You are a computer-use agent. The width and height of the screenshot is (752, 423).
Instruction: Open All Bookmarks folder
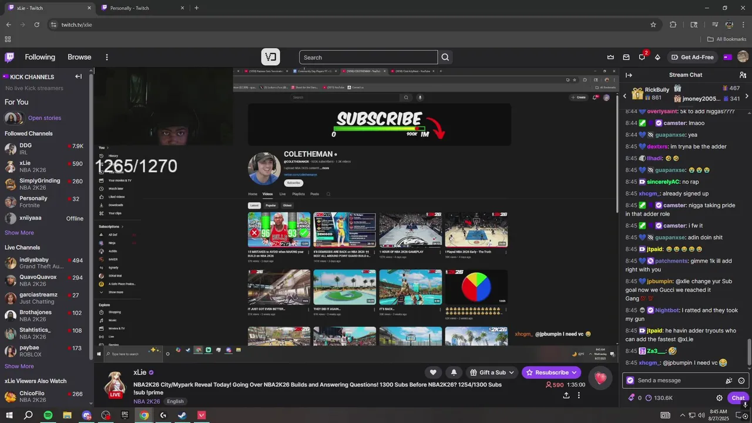tap(726, 39)
